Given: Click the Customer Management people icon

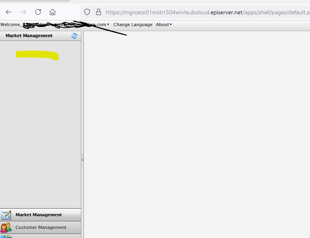Looking at the screenshot, I should 6,227.
